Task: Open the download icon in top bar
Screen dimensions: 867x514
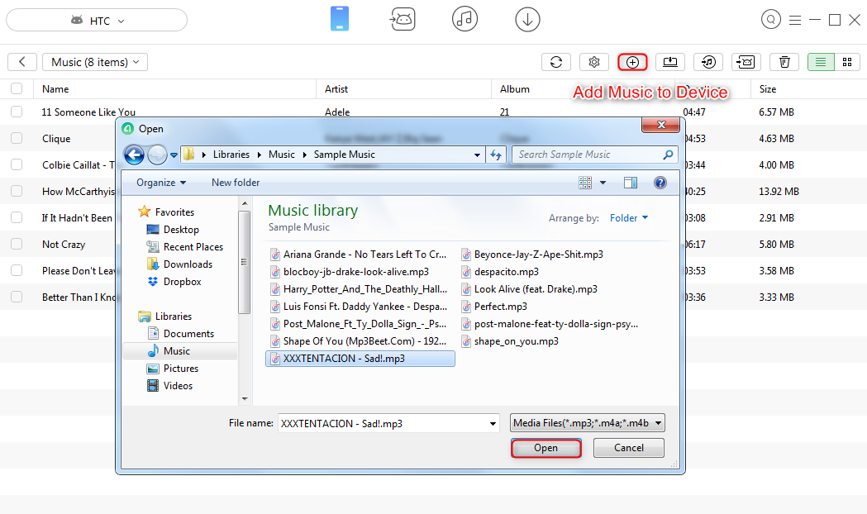Action: [527, 19]
